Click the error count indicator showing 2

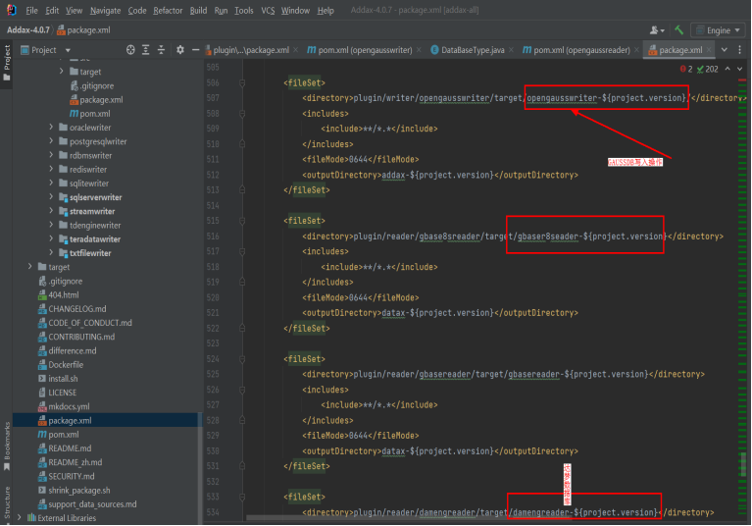point(685,69)
